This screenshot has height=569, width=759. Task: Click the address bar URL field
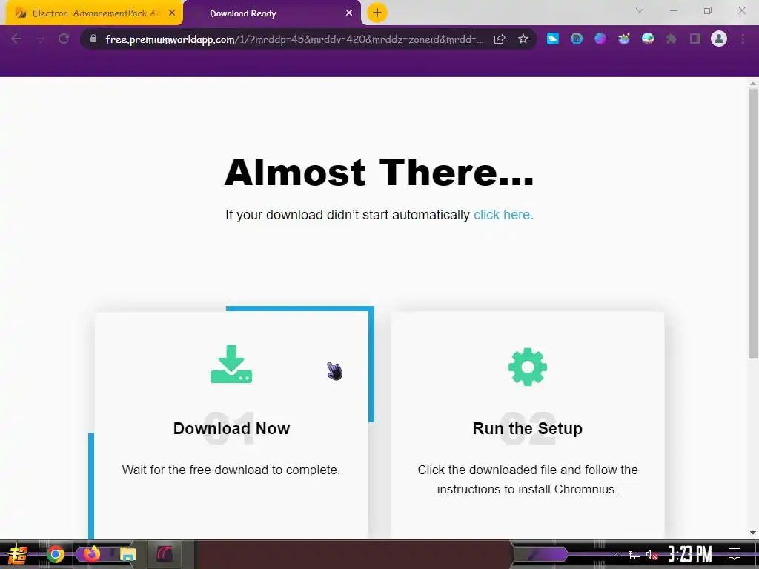[x=294, y=39]
